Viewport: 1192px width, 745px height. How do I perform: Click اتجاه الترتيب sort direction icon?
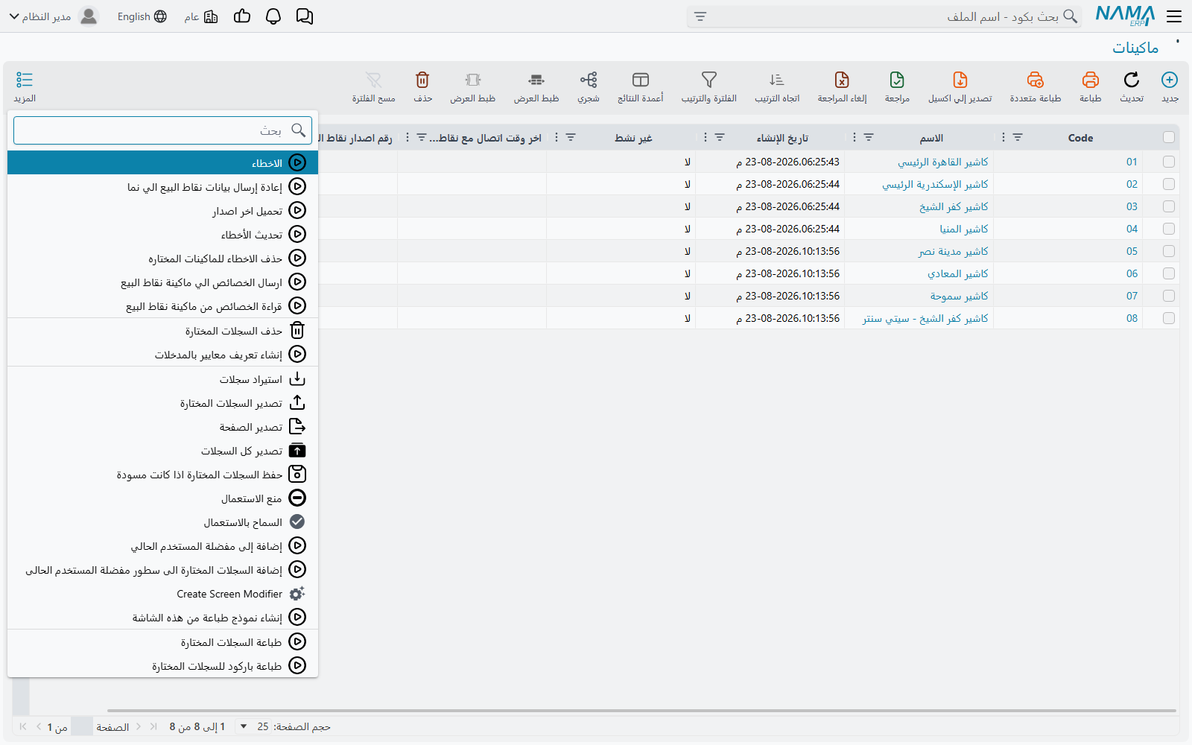[x=777, y=80]
